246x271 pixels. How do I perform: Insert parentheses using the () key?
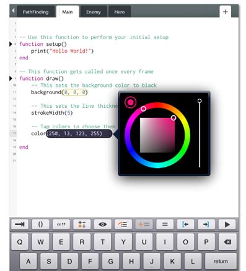coord(40,224)
